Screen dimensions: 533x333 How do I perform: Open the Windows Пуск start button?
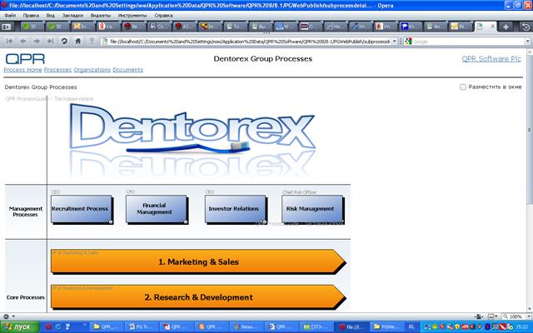pos(19,327)
